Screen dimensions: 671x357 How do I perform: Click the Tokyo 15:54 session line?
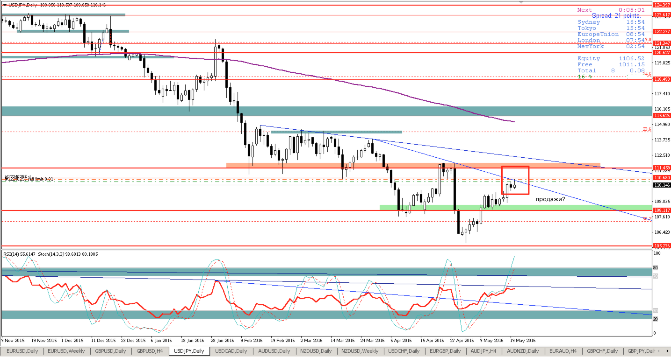[x=611, y=28]
